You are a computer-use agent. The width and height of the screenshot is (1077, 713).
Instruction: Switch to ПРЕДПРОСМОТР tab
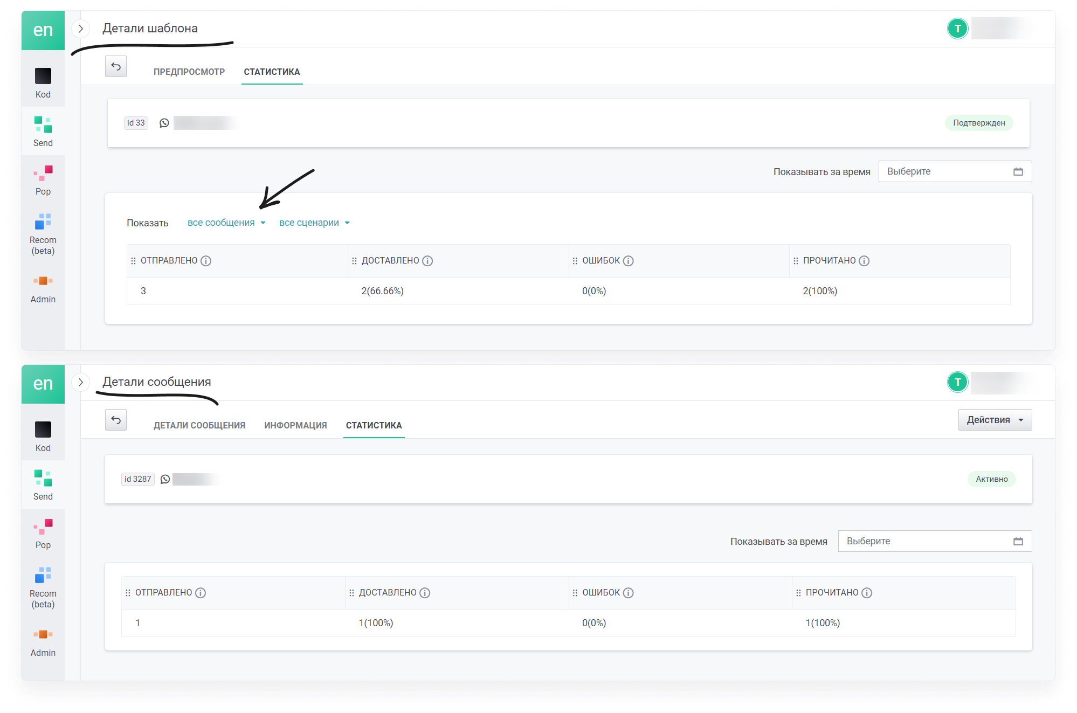click(x=189, y=72)
